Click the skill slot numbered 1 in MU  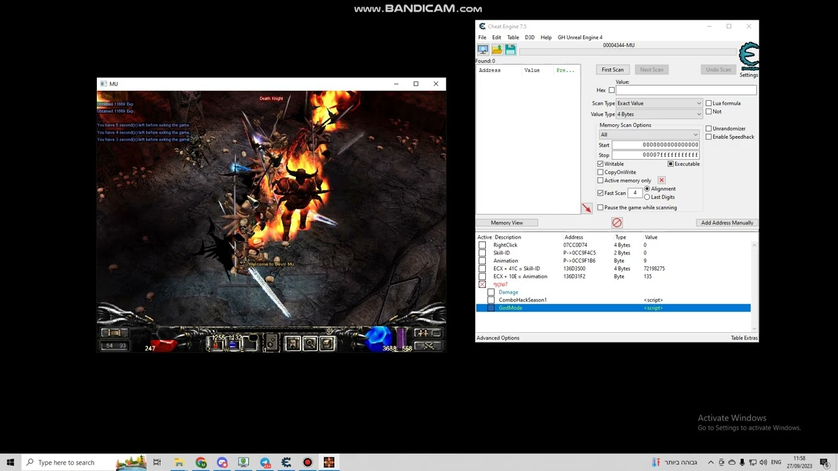[x=271, y=343]
